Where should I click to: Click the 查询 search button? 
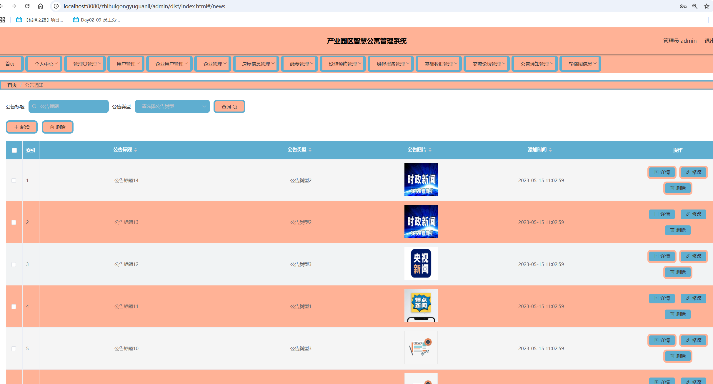[229, 107]
